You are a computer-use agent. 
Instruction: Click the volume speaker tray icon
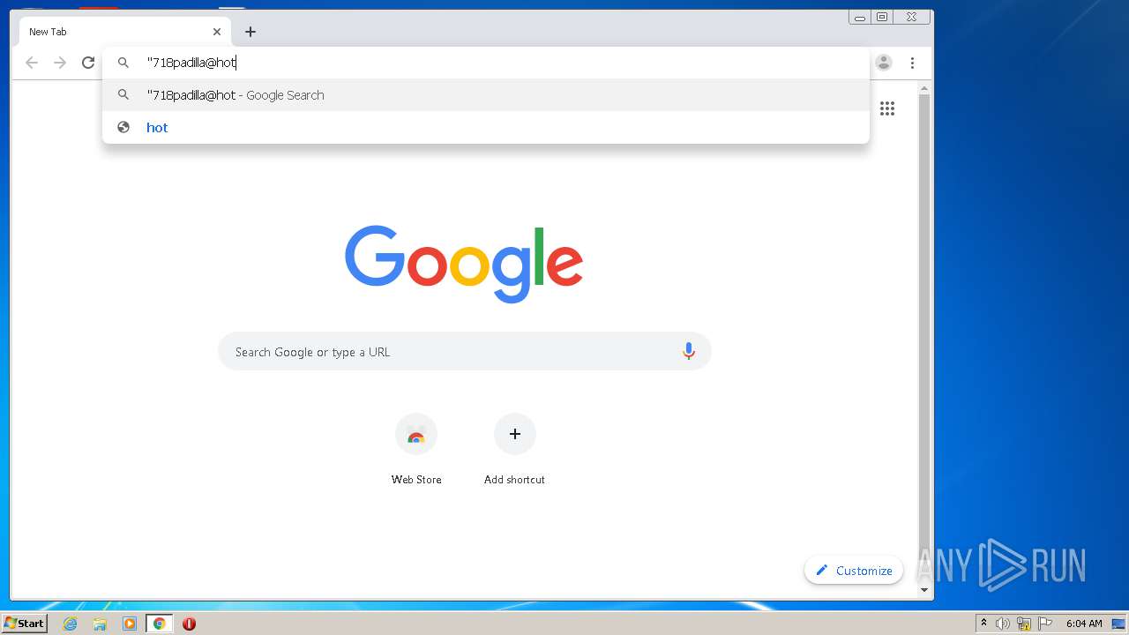1003,624
